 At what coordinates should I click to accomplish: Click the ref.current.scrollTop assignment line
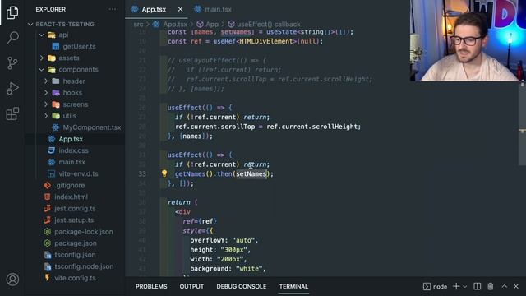268,127
